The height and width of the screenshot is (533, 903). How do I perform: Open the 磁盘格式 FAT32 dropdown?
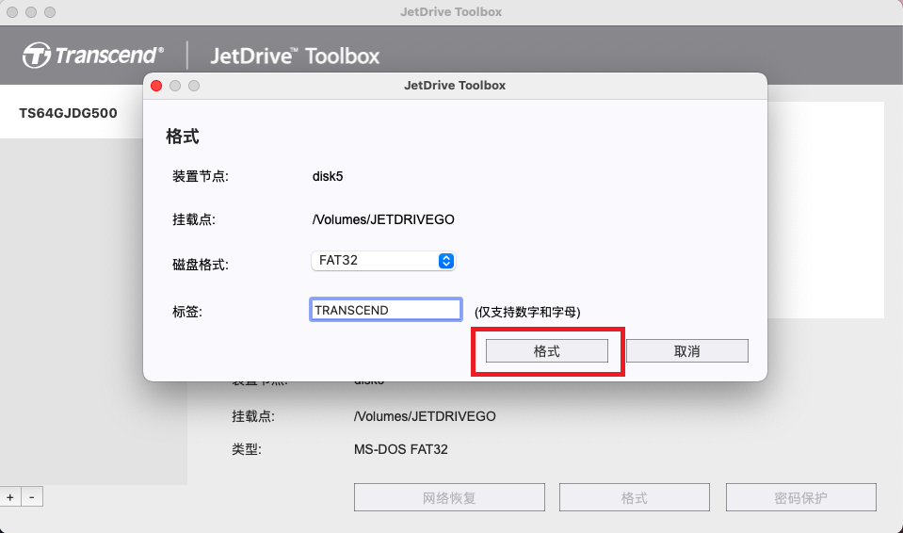coord(383,261)
